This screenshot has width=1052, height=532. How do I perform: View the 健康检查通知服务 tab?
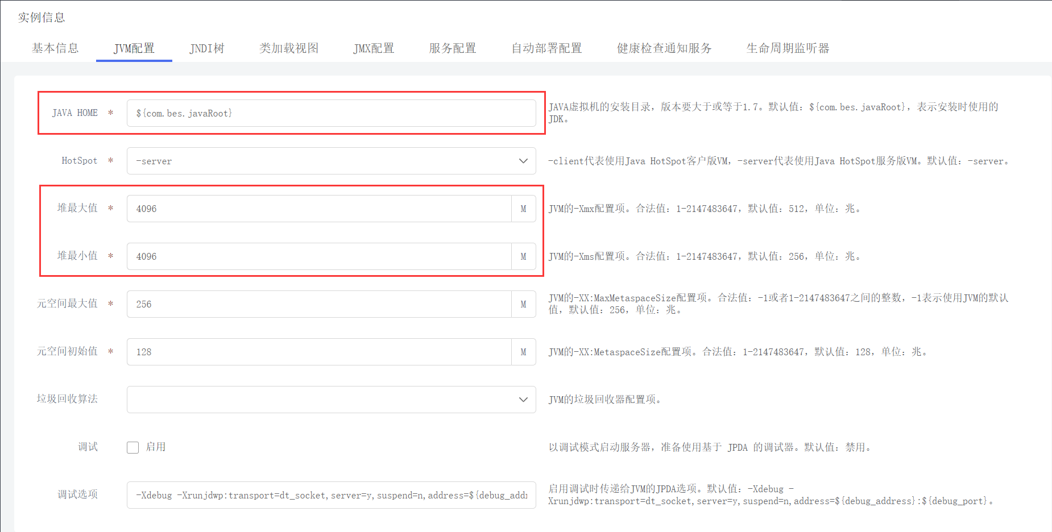(x=663, y=48)
